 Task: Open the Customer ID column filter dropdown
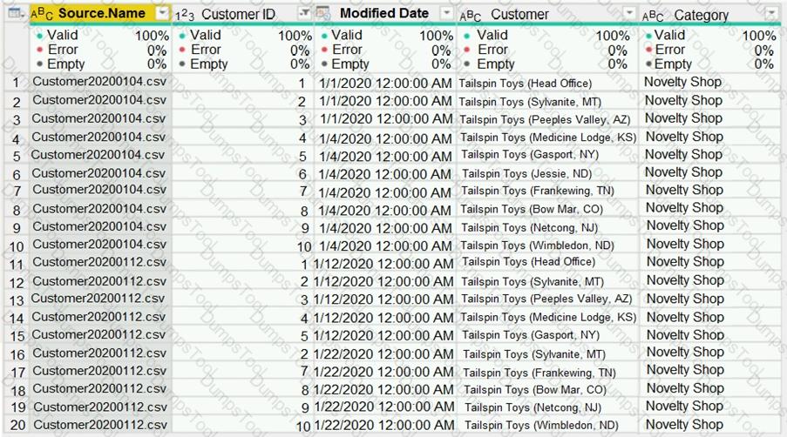[304, 14]
